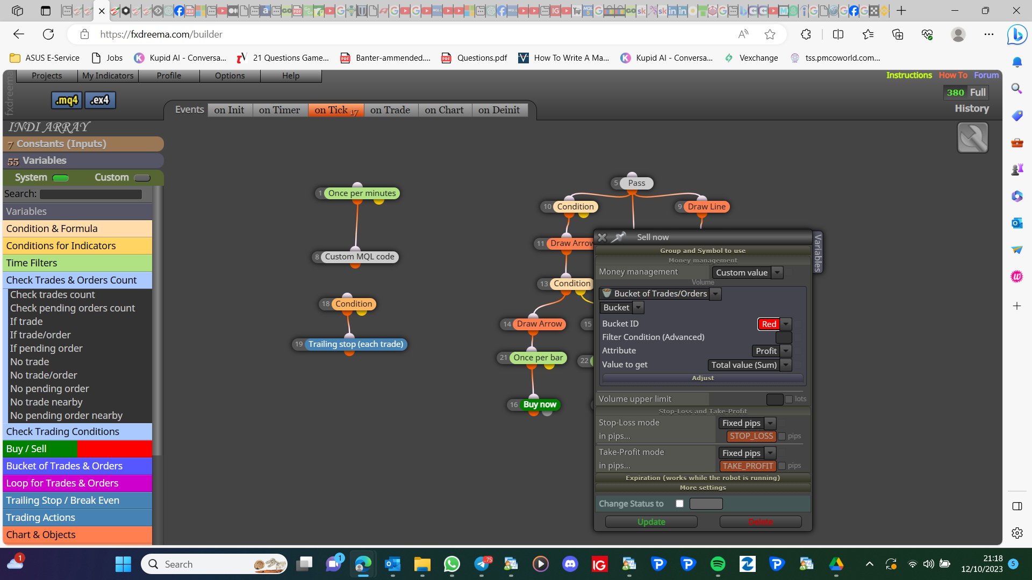
Task: Close the Sell now dialog
Action: 602,237
